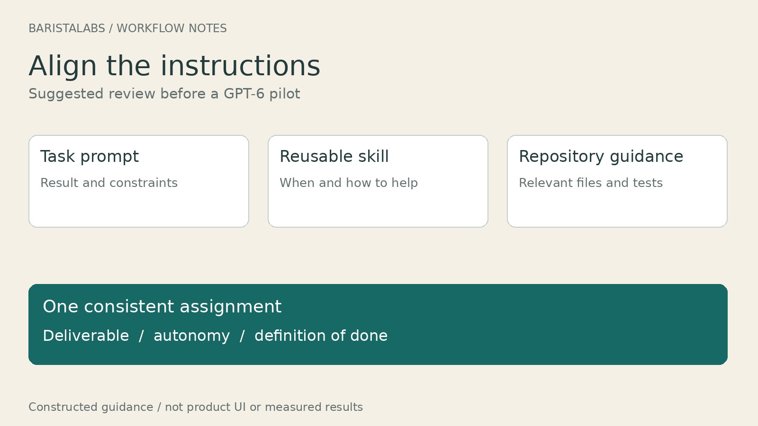Click the BARISTALABS / WORKFLOW NOTES header
Image resolution: width=758 pixels, height=426 pixels.
127,28
